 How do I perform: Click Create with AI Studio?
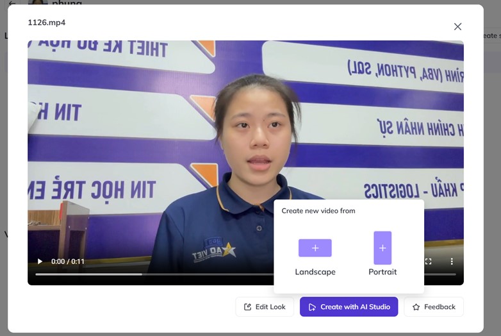pos(349,307)
